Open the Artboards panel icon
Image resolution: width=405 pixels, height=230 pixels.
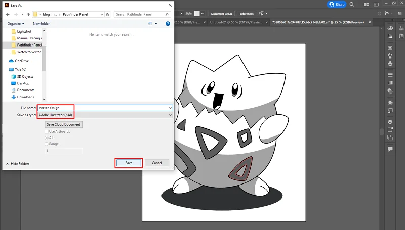[x=390, y=137]
